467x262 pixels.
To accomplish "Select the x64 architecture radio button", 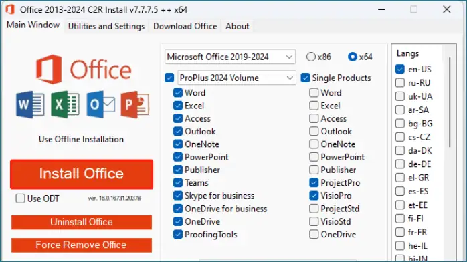I will tap(353, 57).
